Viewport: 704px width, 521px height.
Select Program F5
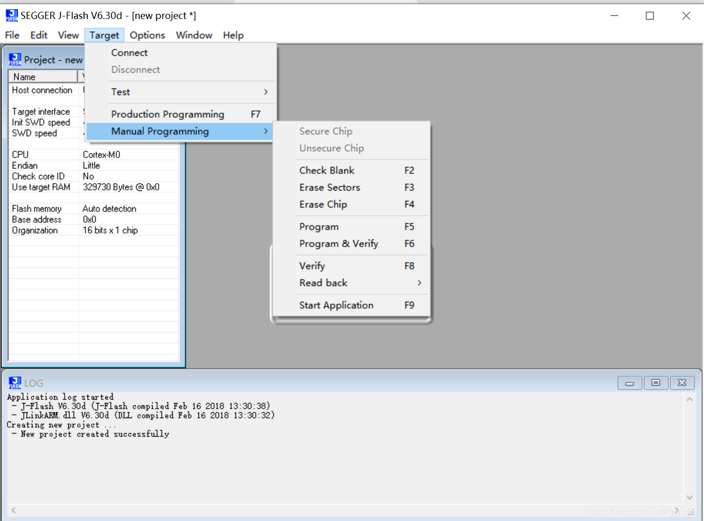[351, 227]
